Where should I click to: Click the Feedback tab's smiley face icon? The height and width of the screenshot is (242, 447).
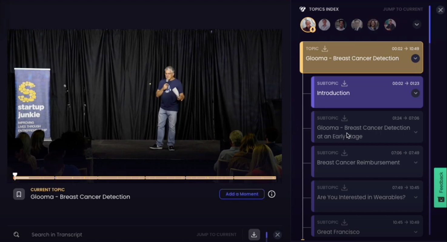click(x=441, y=199)
